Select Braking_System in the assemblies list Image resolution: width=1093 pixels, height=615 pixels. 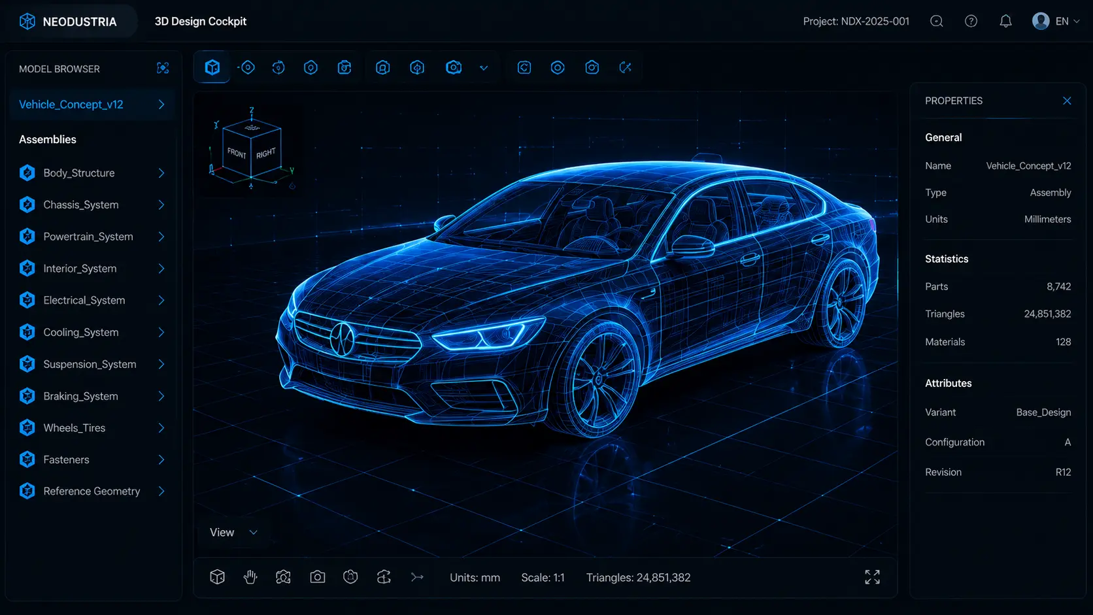coord(92,396)
